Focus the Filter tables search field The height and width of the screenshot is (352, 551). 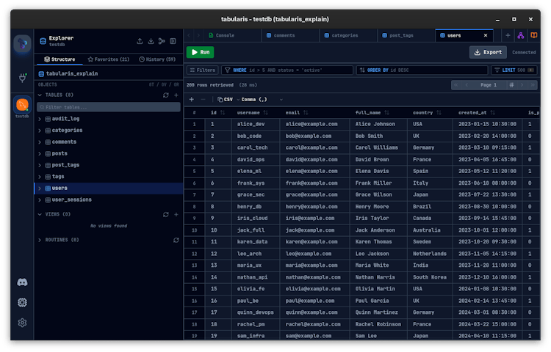click(x=109, y=107)
